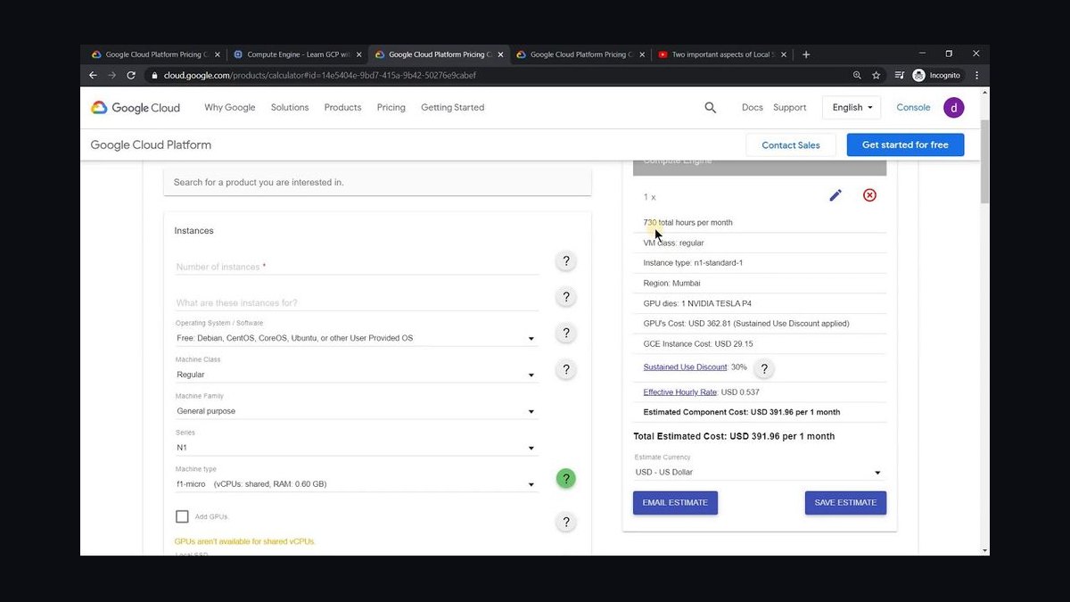Edit the estimate with the pencil icon
The width and height of the screenshot is (1070, 602).
coord(835,195)
